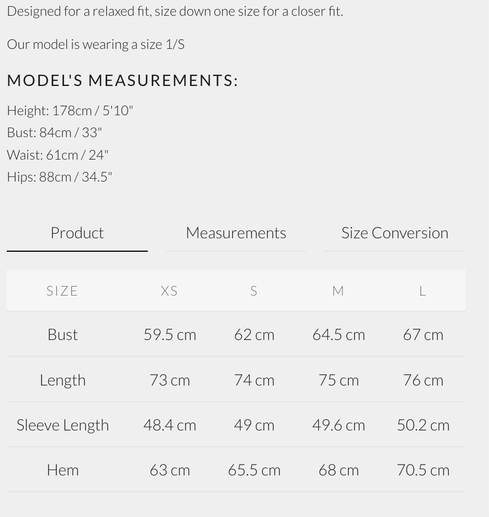Click the Hem row label
Image resolution: width=489 pixels, height=517 pixels.
click(x=62, y=470)
